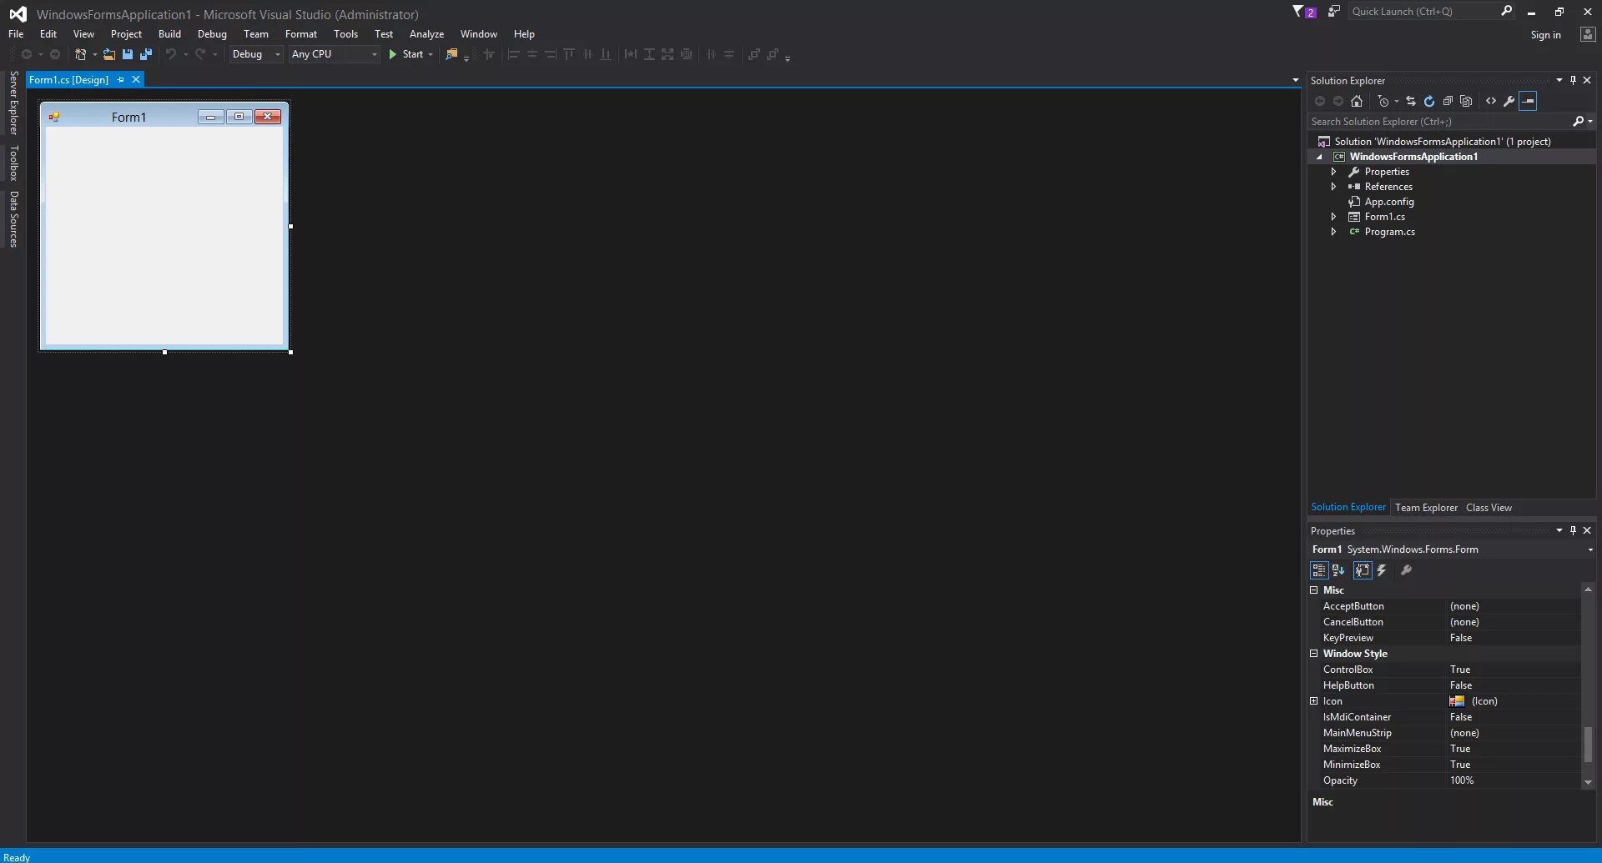
Task: Collapse the Window Style property category
Action: [x=1314, y=654]
